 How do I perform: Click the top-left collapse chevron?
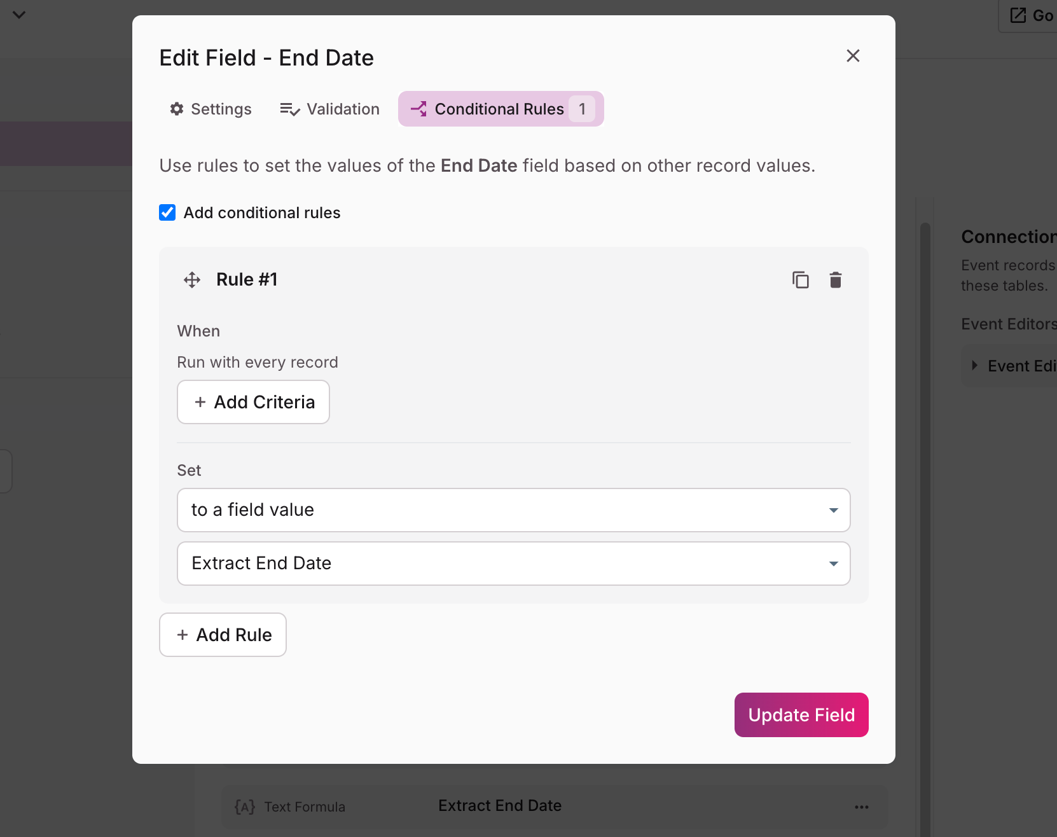click(19, 15)
